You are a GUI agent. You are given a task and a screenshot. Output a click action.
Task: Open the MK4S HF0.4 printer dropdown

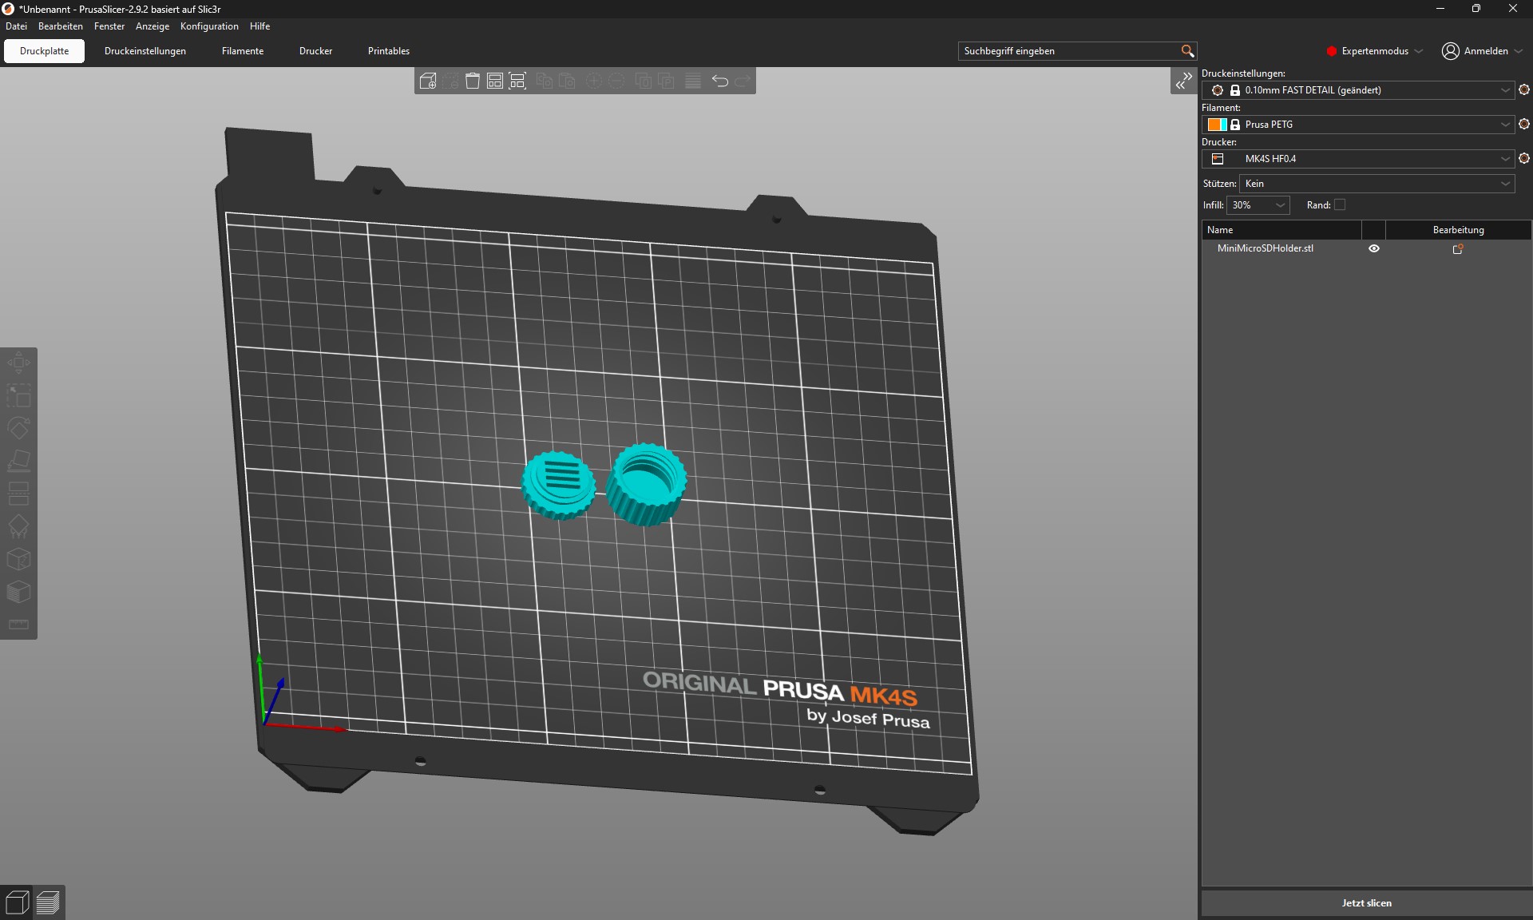click(1357, 159)
